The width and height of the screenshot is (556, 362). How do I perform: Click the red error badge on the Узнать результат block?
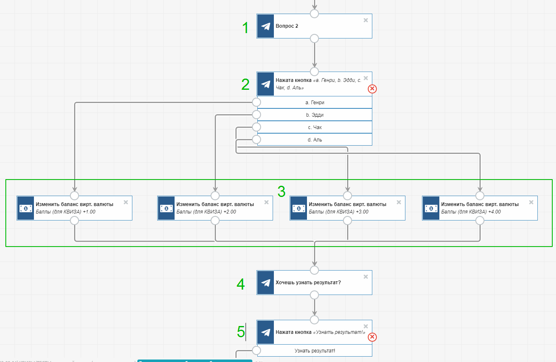tap(372, 337)
